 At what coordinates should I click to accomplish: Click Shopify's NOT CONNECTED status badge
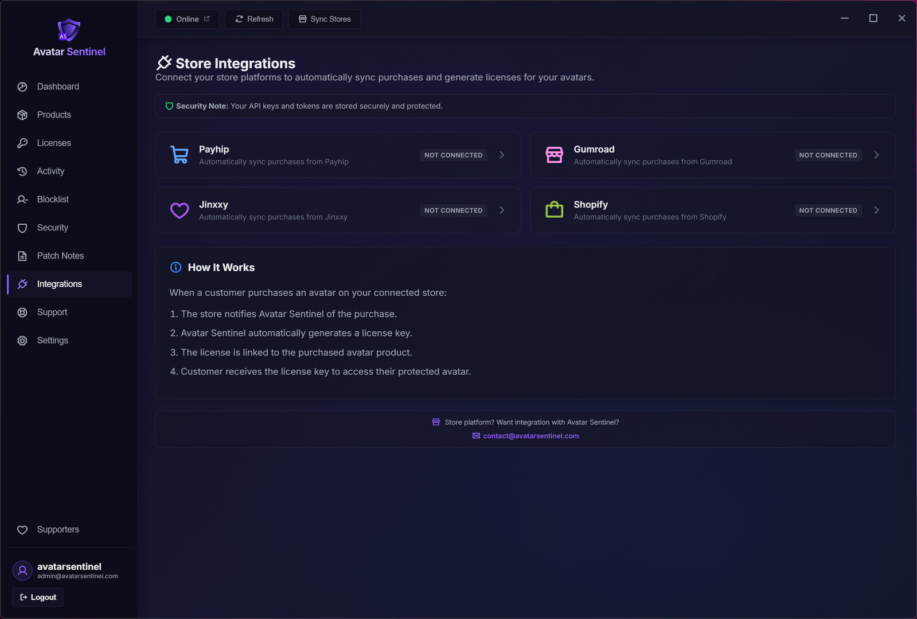pos(828,210)
